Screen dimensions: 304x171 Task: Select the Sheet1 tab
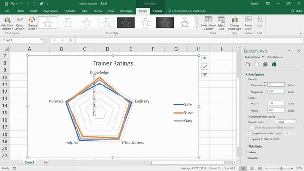click(29, 162)
